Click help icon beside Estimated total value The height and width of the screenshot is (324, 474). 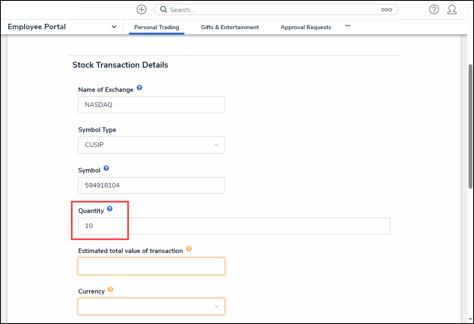click(189, 249)
